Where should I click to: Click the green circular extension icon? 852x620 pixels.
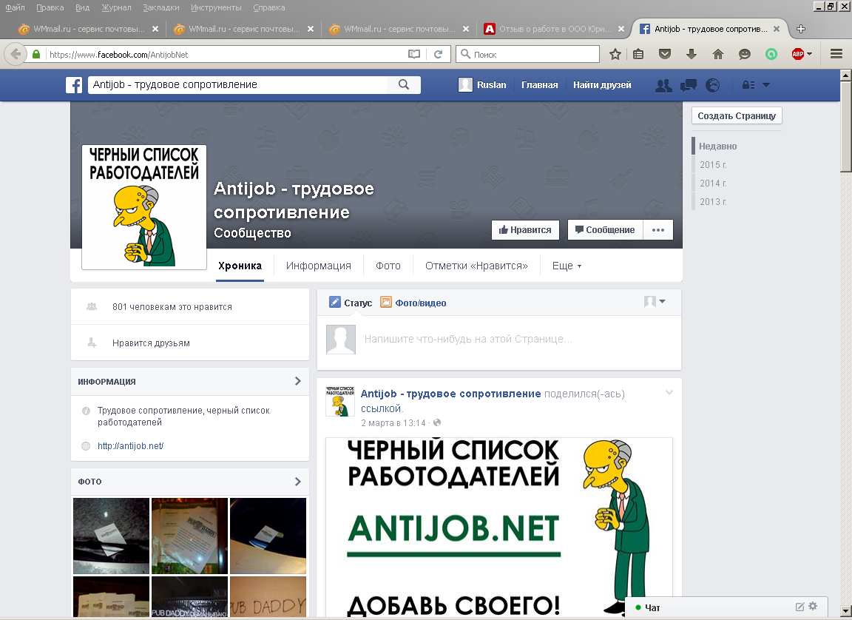[771, 54]
